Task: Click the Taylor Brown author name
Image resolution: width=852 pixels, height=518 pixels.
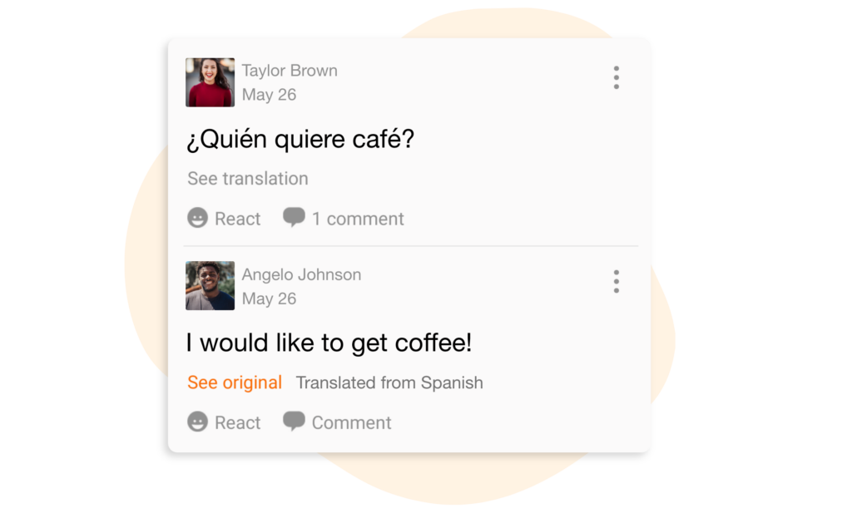Action: 290,71
